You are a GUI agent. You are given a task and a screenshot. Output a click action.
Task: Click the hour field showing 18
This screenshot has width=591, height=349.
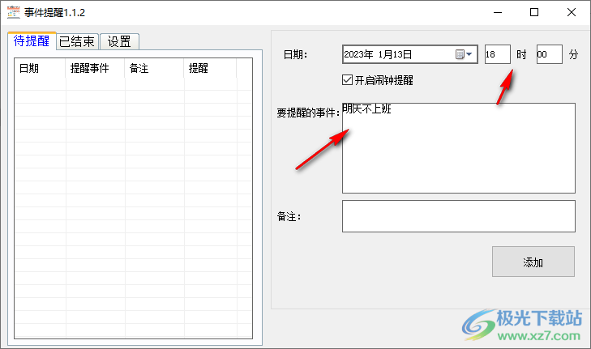coord(498,54)
